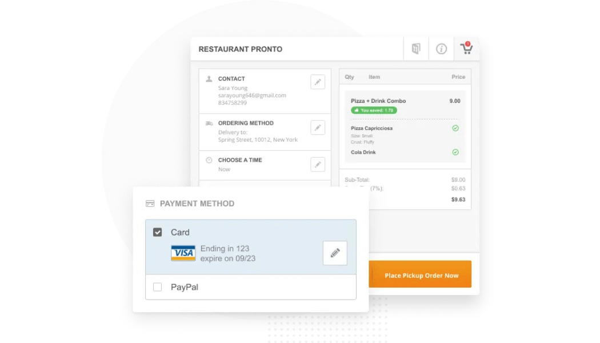The image size is (600, 343).
Task: Click the Visa card logo
Action: (183, 253)
